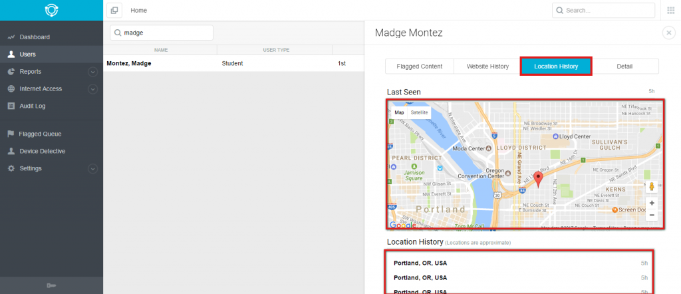
Task: Select Map view on the map
Action: click(x=399, y=112)
